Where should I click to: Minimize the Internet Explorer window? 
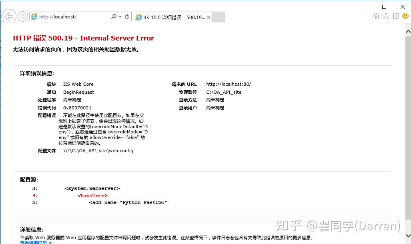365,7
